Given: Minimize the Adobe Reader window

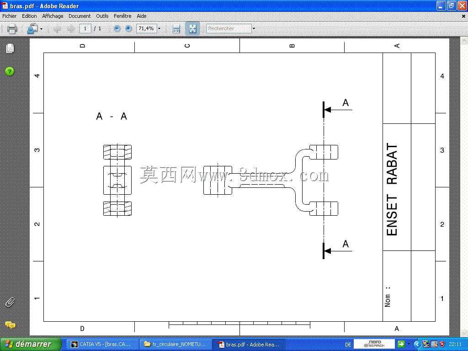Looking at the screenshot, I should (441, 5).
